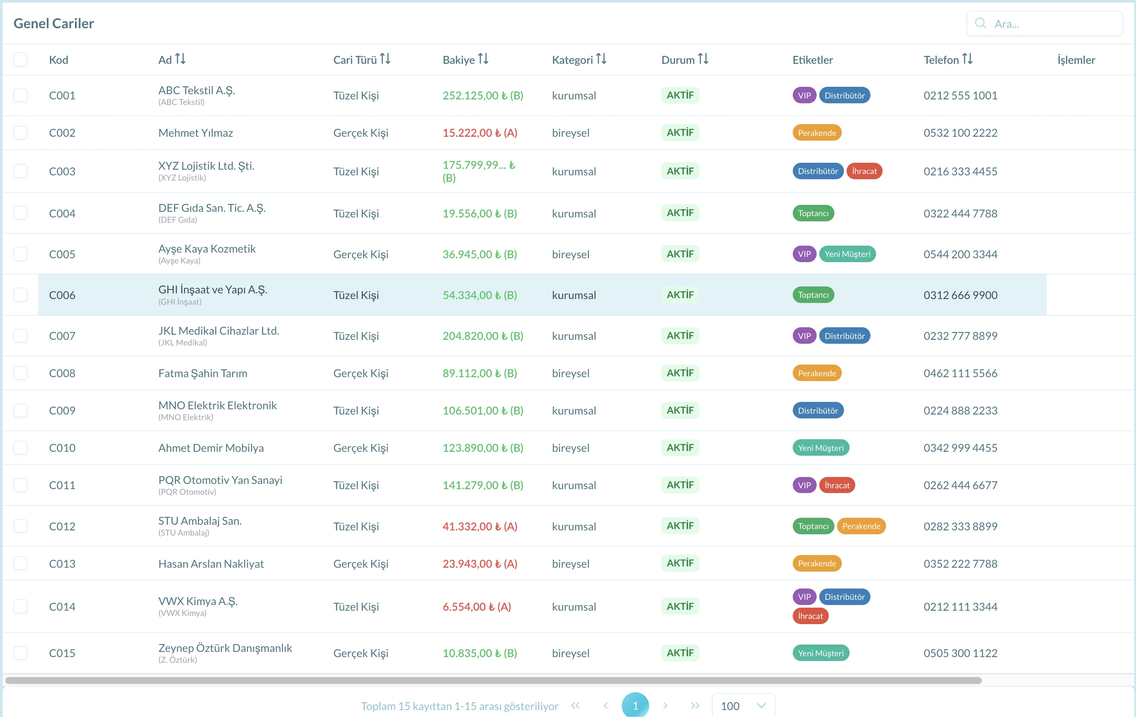Select ABC Tekstil A.Ş. name cell
The width and height of the screenshot is (1136, 717).
[197, 90]
